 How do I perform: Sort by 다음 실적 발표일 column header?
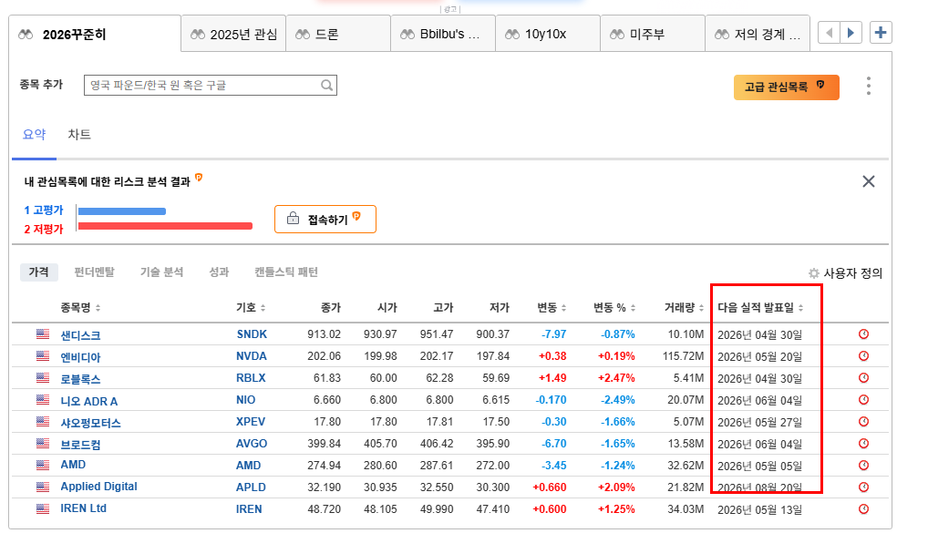click(x=760, y=308)
